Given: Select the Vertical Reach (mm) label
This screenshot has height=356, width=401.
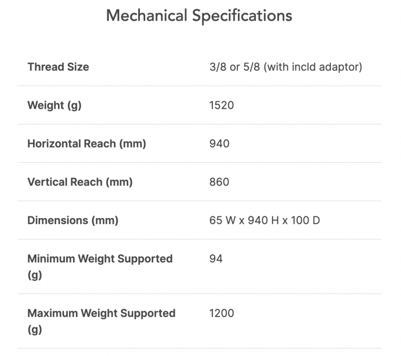Looking at the screenshot, I should point(80,182).
